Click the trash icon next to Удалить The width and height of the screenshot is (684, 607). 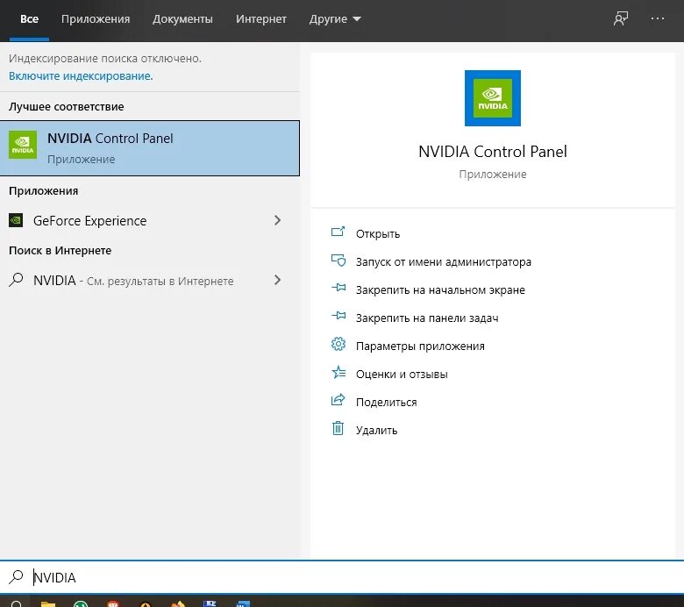point(338,428)
